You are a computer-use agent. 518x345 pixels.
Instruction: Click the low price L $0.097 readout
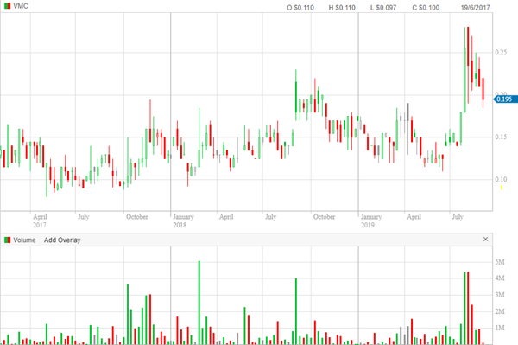383,7
